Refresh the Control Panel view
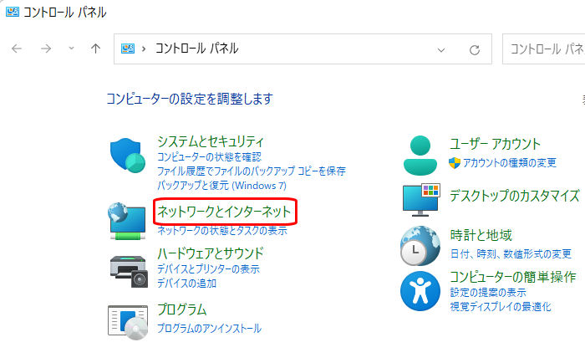Screen dimensions: 585x363 pyautogui.click(x=475, y=49)
